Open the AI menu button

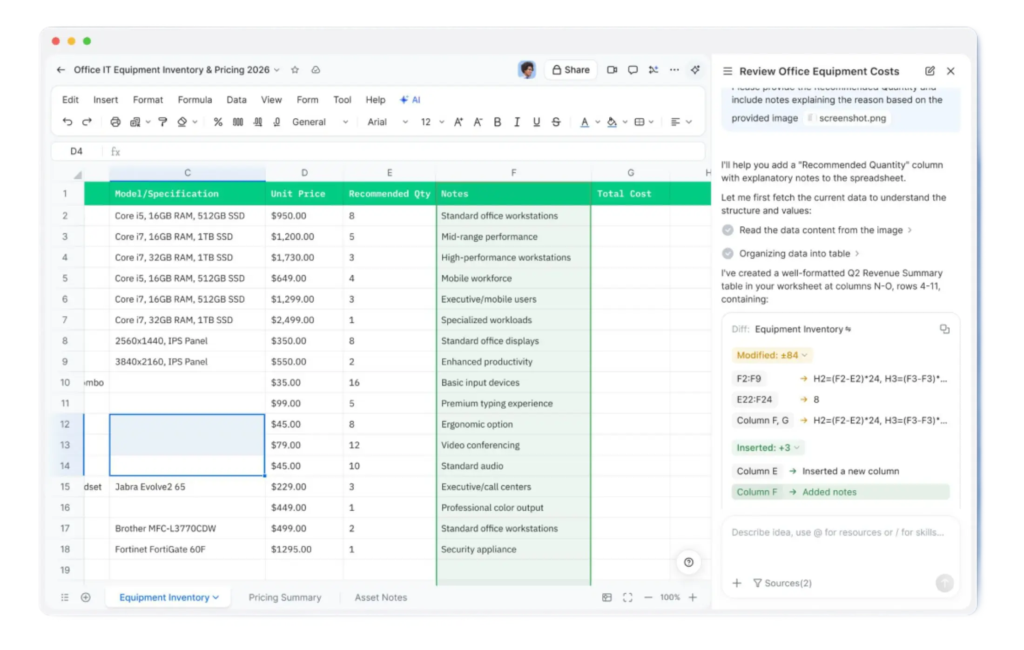[x=410, y=100]
